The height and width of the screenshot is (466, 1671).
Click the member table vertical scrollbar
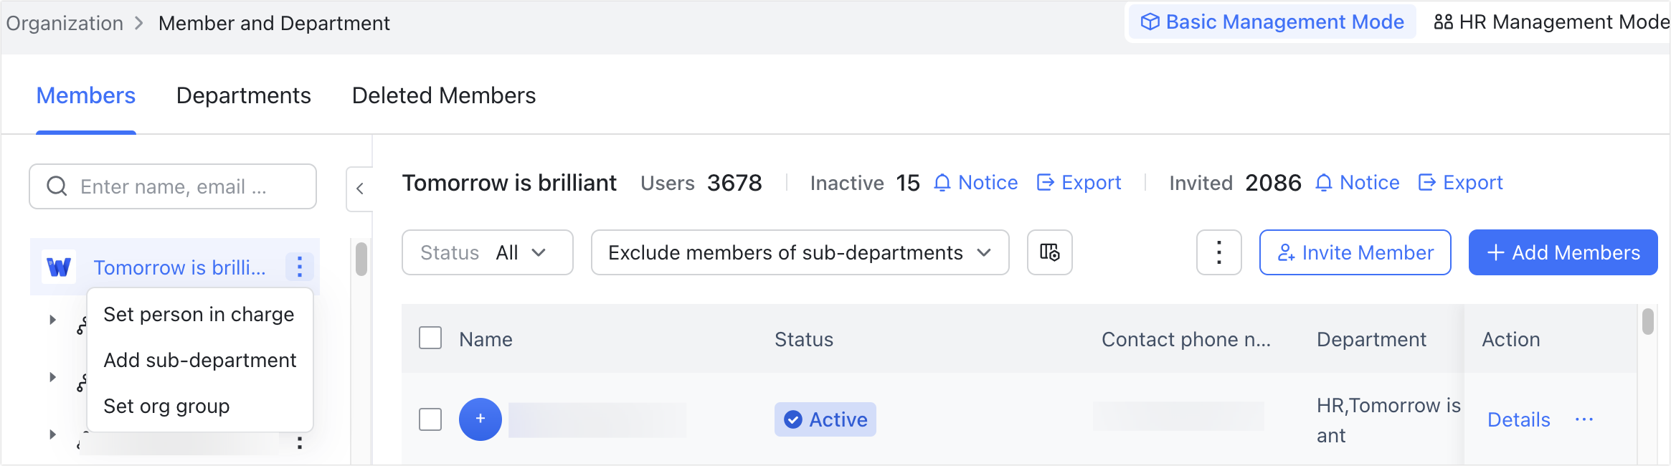click(1648, 321)
